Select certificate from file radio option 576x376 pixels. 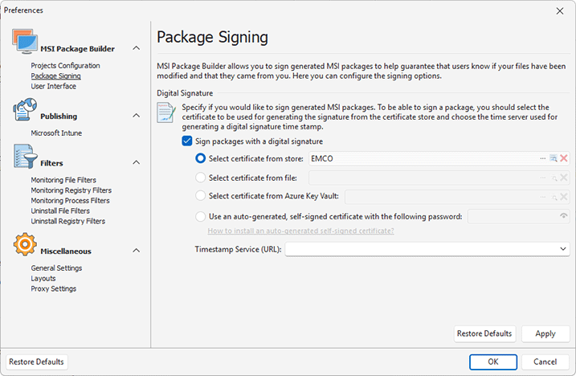click(200, 177)
